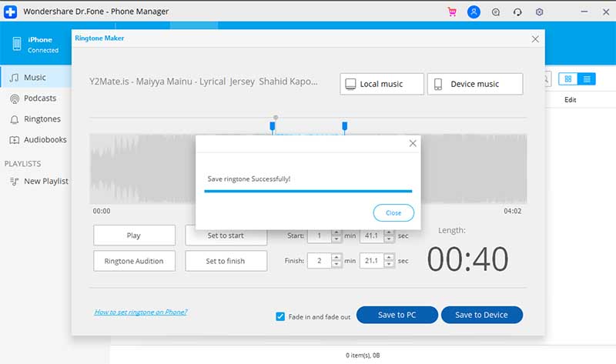The height and width of the screenshot is (364, 616).
Task: Decrease Finish minutes with down arrow
Action: pos(336,264)
